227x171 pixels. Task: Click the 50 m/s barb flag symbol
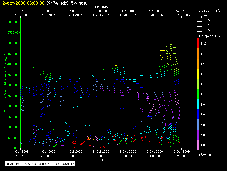[200, 22]
